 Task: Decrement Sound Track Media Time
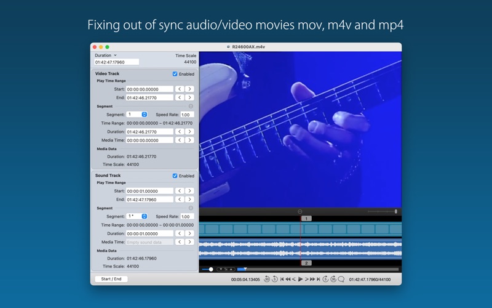click(180, 241)
